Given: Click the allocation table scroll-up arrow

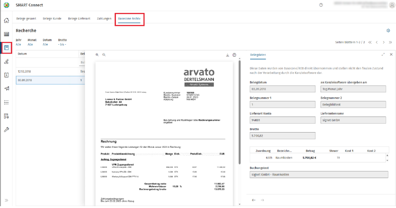Looking at the screenshot, I should pos(387,155).
